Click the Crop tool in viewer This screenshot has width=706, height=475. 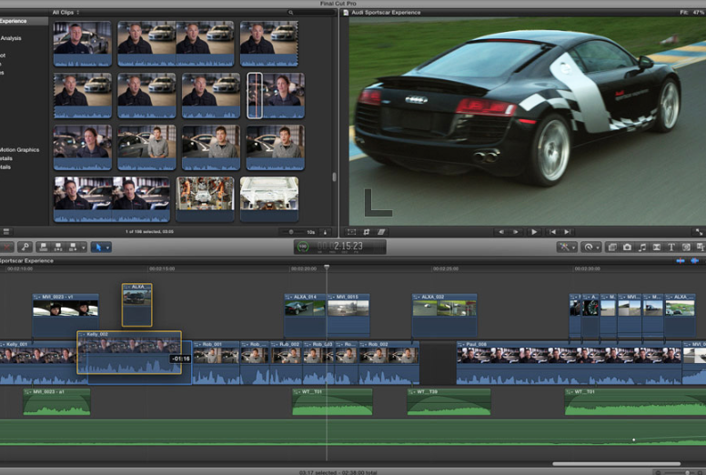pos(367,232)
